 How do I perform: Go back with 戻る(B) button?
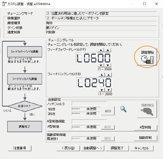(68, 148)
